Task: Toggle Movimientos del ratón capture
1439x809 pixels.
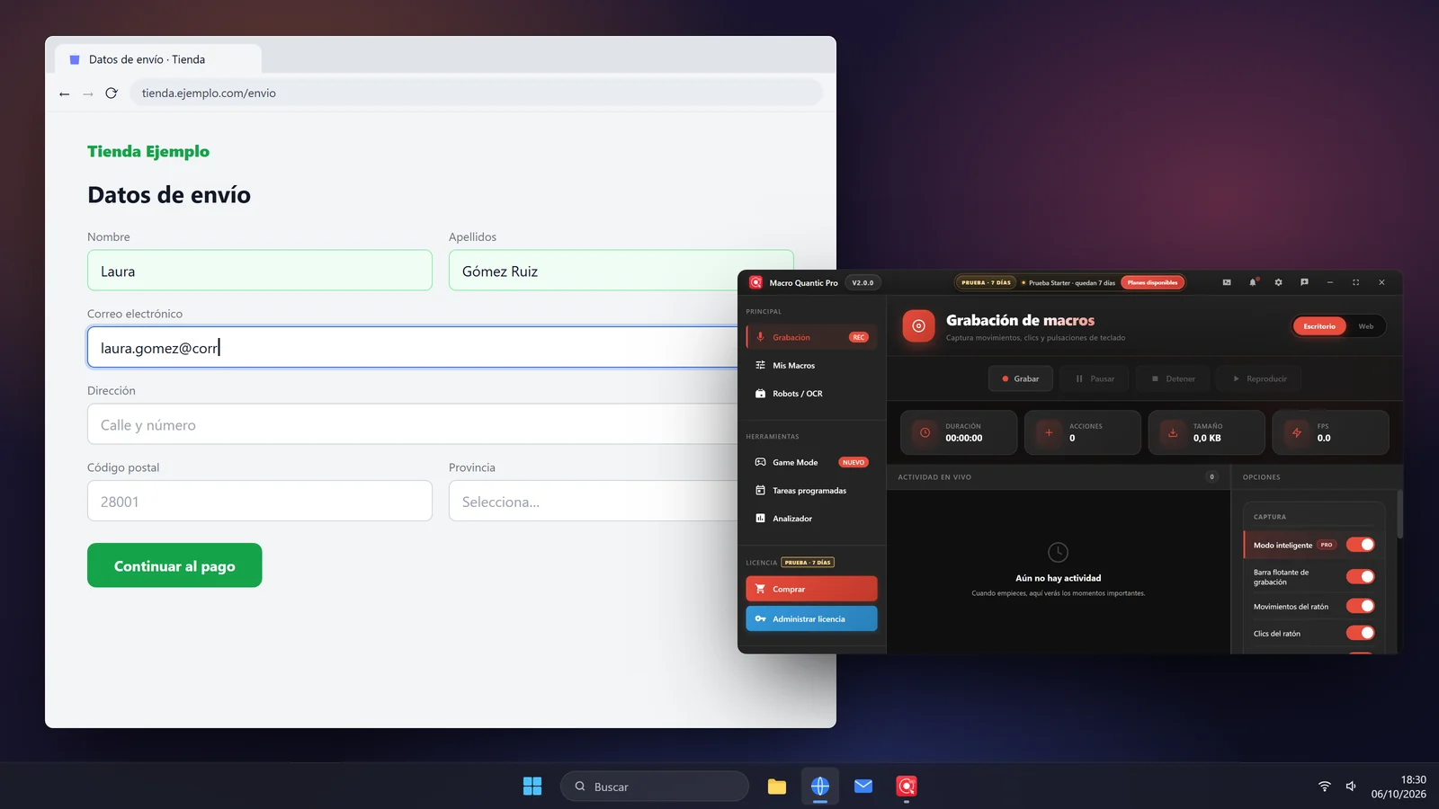Action: click(x=1360, y=607)
